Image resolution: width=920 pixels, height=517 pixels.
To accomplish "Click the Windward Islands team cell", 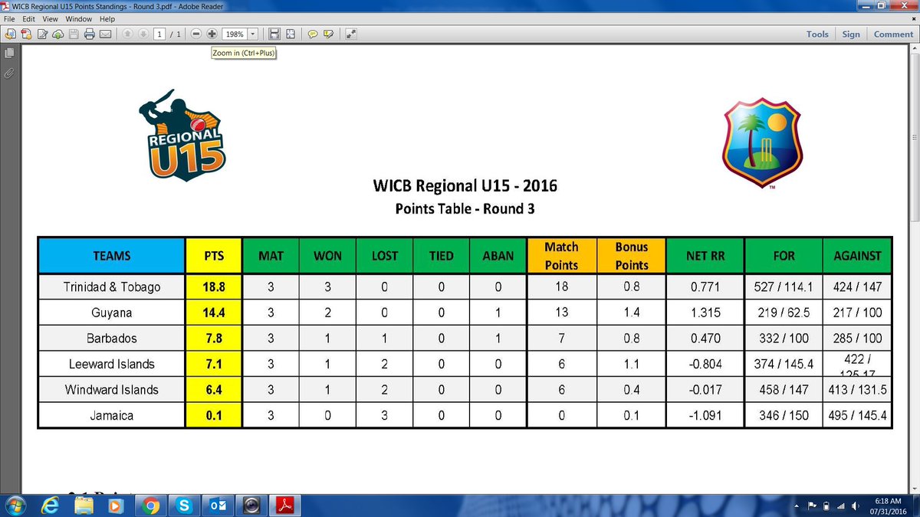I will click(112, 389).
